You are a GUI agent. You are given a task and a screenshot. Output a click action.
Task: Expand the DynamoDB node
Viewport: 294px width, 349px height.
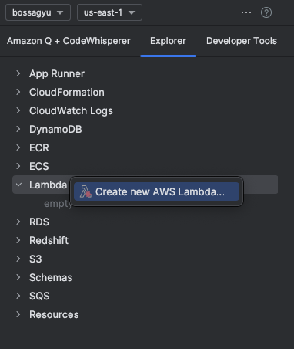pos(18,129)
